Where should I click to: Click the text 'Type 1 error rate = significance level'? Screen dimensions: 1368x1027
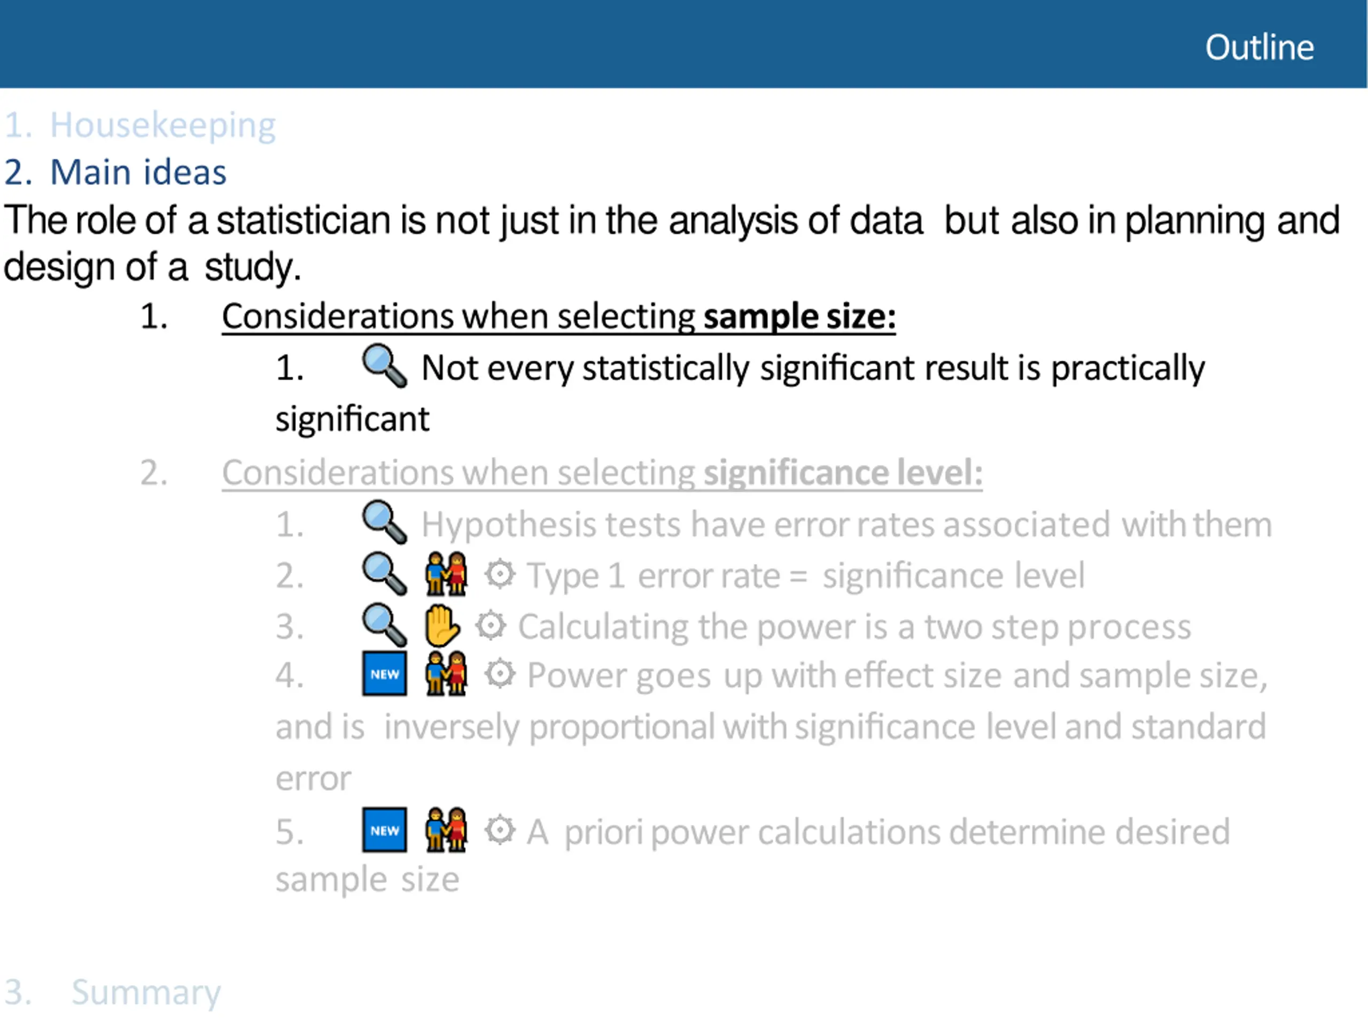coord(806,576)
